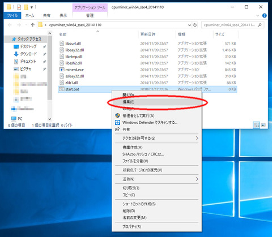Click the sidebar scroll up arrow
Screen dimensions: 272x237
coord(50,33)
